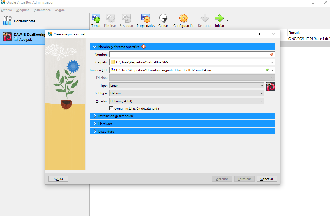Click the Apagada power state icon
The height and width of the screenshot is (216, 330).
(16, 39)
